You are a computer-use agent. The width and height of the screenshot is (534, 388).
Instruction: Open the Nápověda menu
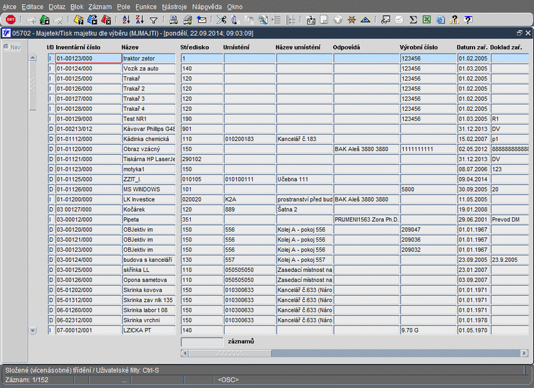(208, 6)
